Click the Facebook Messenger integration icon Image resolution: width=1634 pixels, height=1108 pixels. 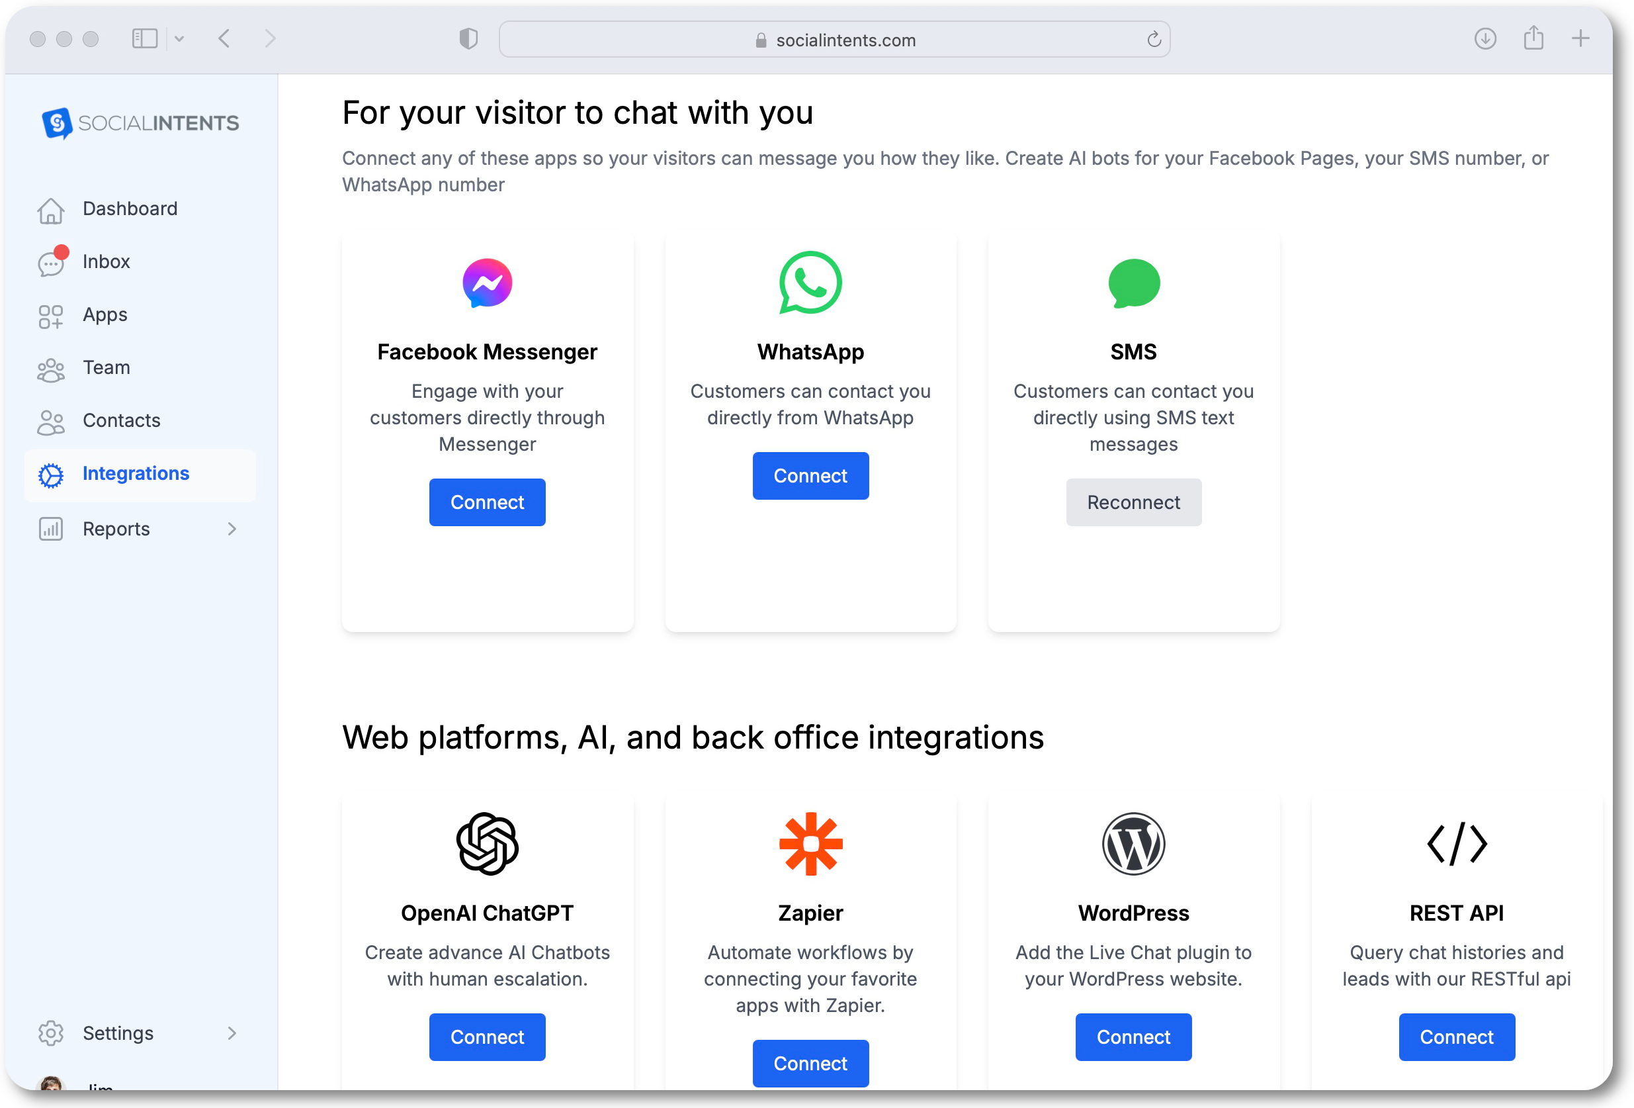[x=486, y=282]
